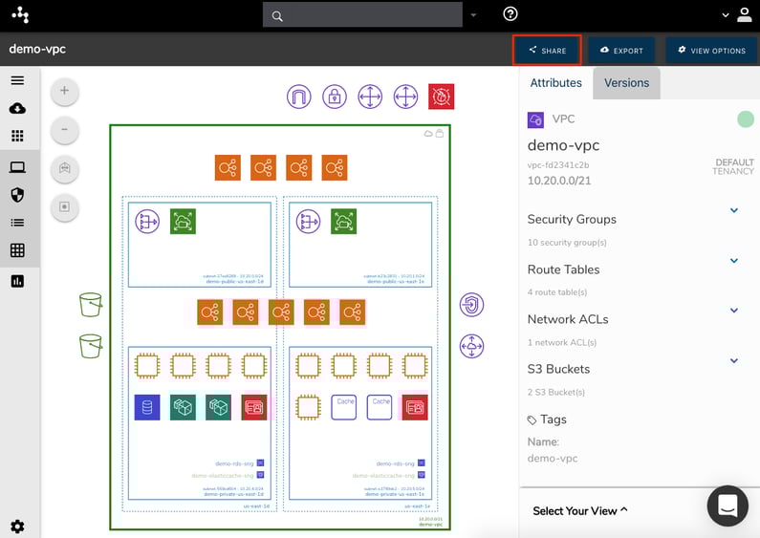Expand the Select Your View panel
760x538 pixels.
coord(580,511)
